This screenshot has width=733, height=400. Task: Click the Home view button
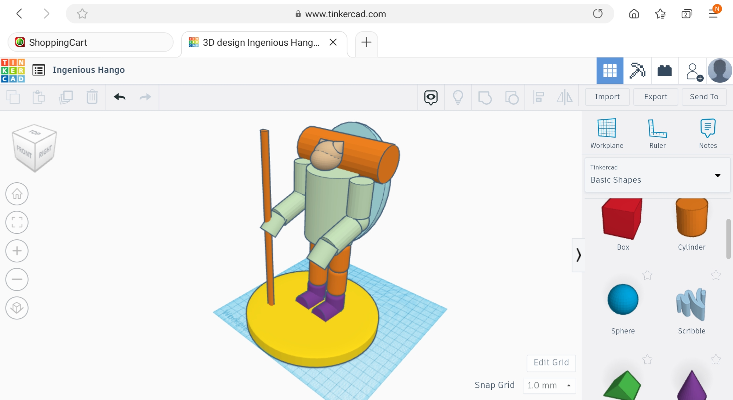(x=17, y=194)
